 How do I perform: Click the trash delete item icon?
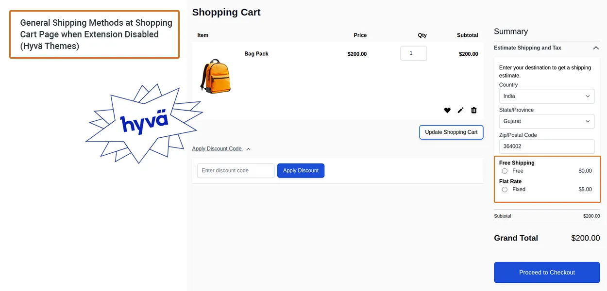click(474, 111)
